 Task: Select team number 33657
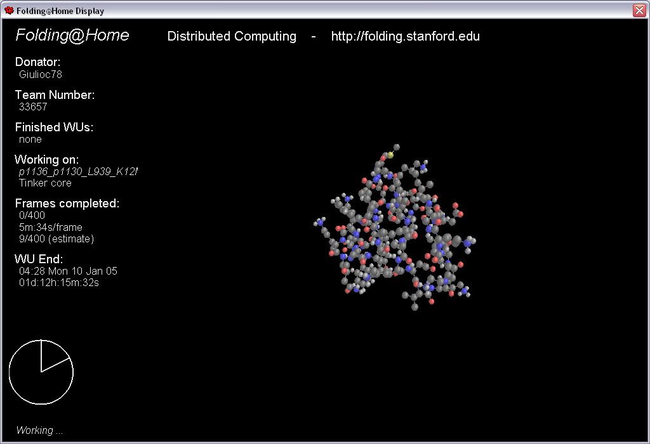(33, 107)
